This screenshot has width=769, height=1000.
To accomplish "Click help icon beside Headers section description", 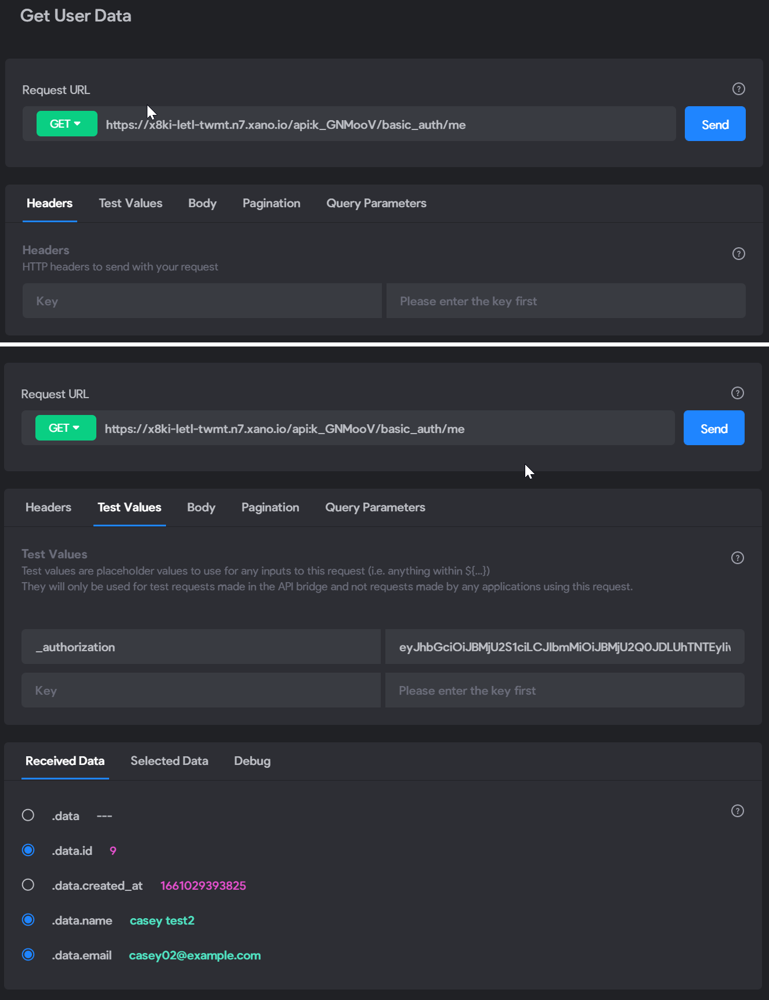I will click(x=738, y=254).
